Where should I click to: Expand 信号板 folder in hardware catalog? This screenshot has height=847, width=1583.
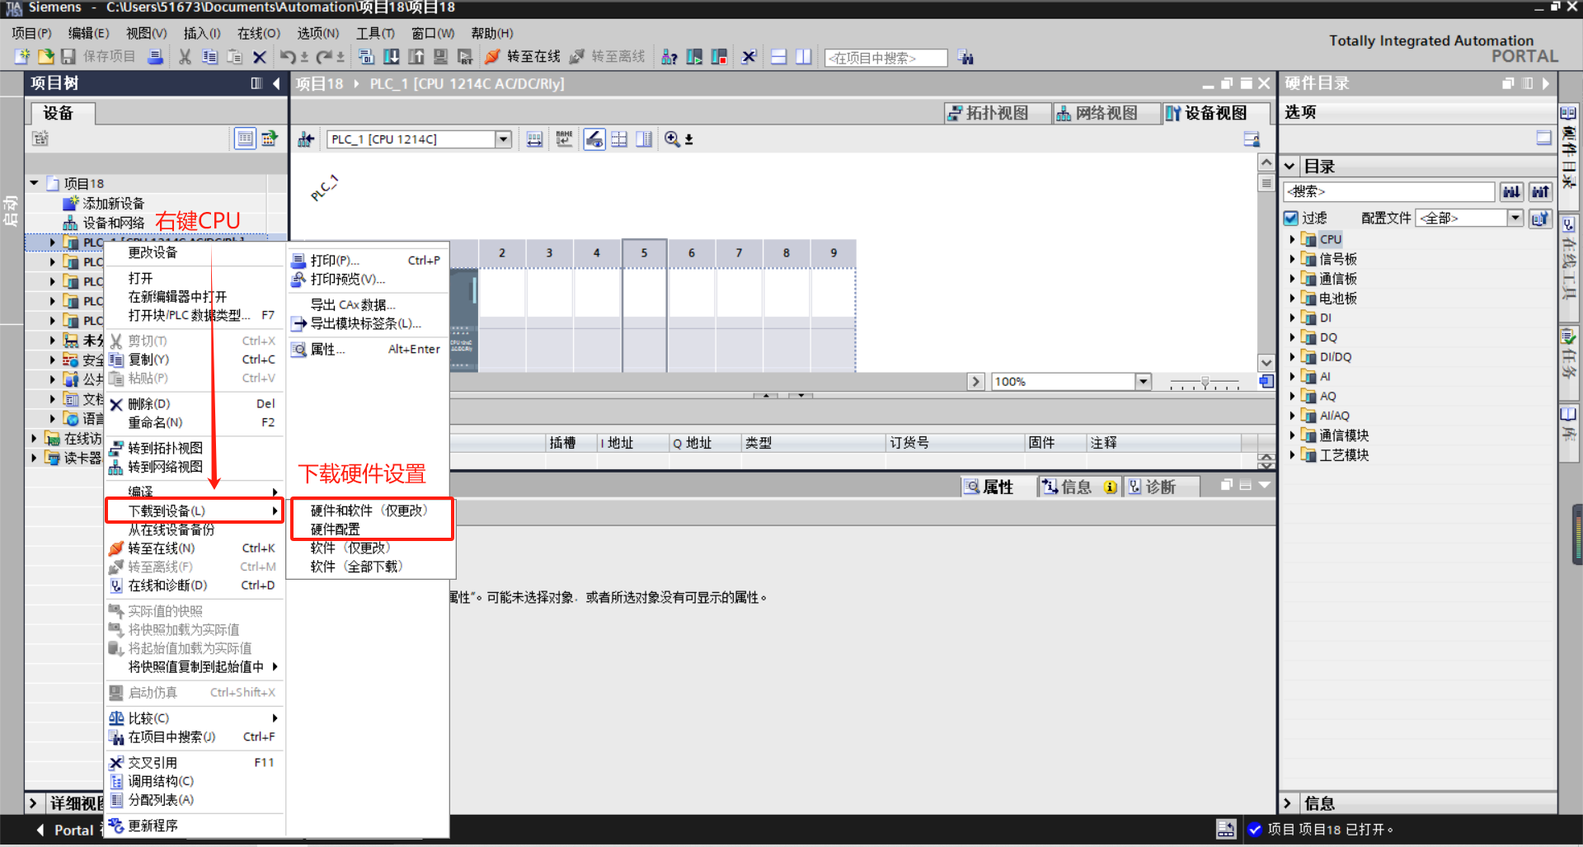(1292, 259)
